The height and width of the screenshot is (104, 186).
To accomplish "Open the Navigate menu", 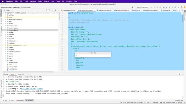I will [x=33, y=1].
